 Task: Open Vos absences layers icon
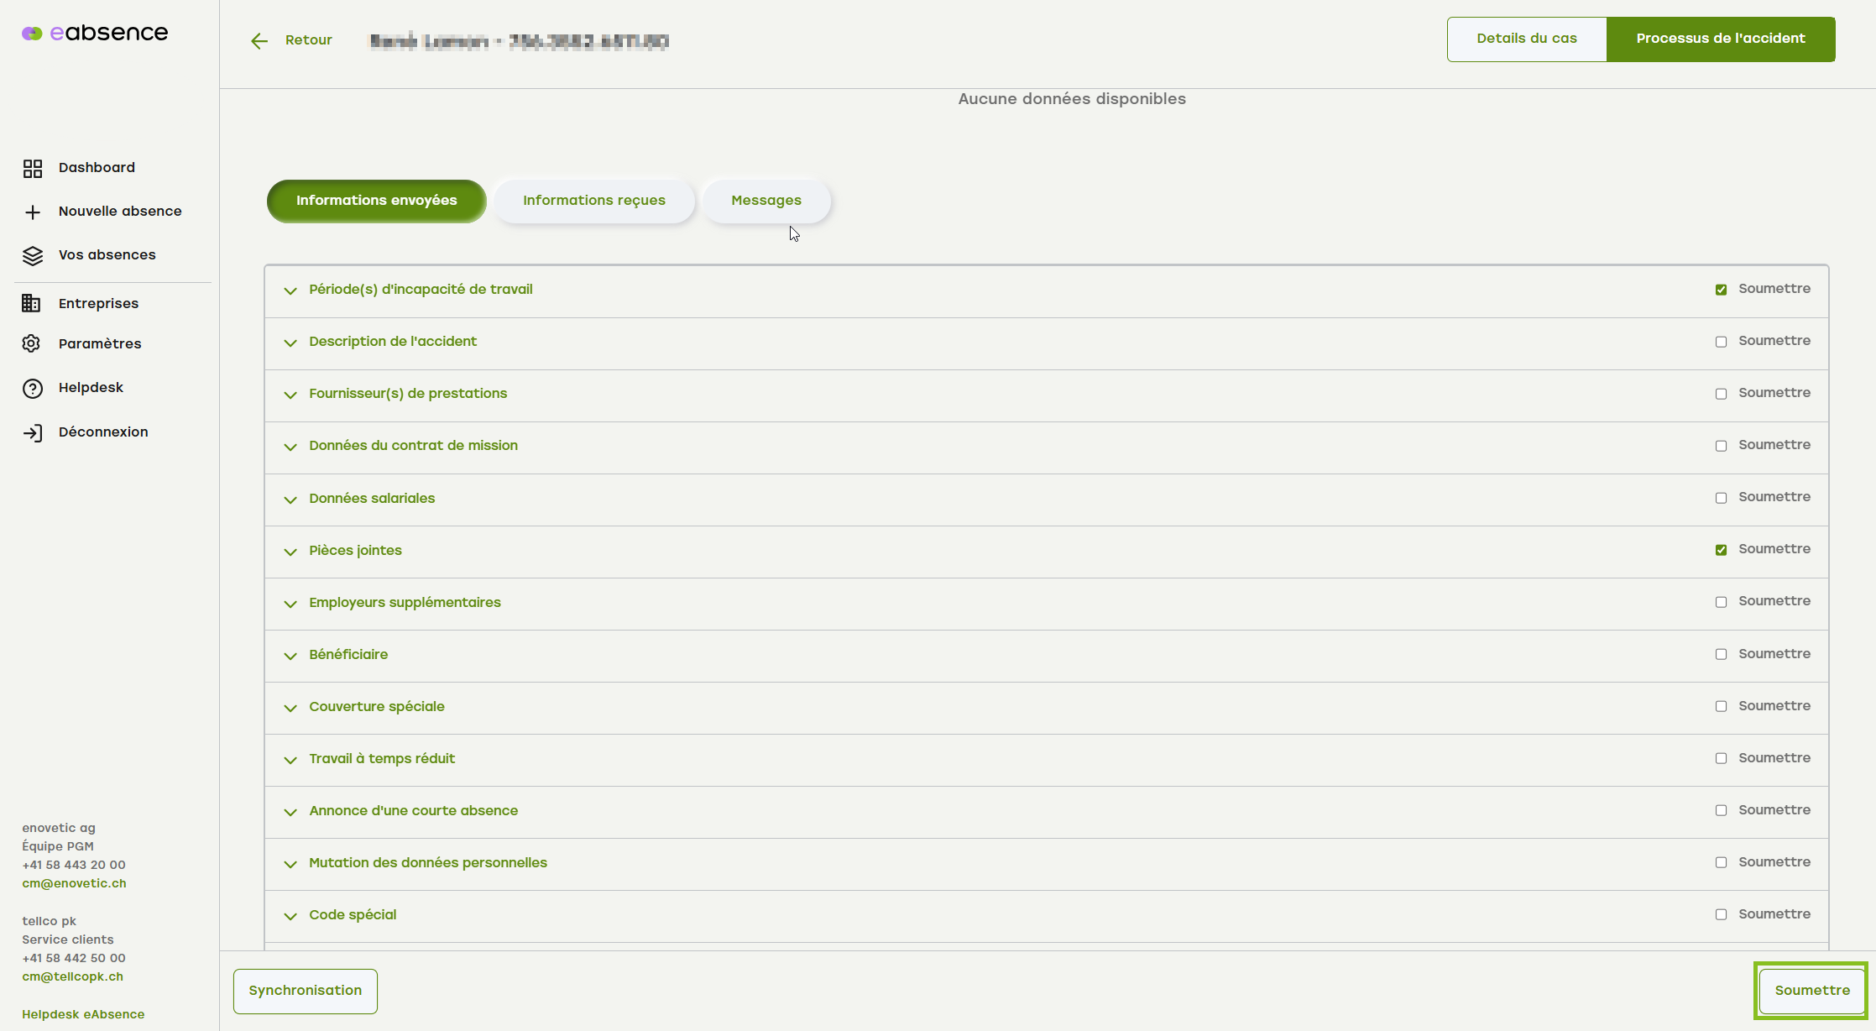pos(33,256)
